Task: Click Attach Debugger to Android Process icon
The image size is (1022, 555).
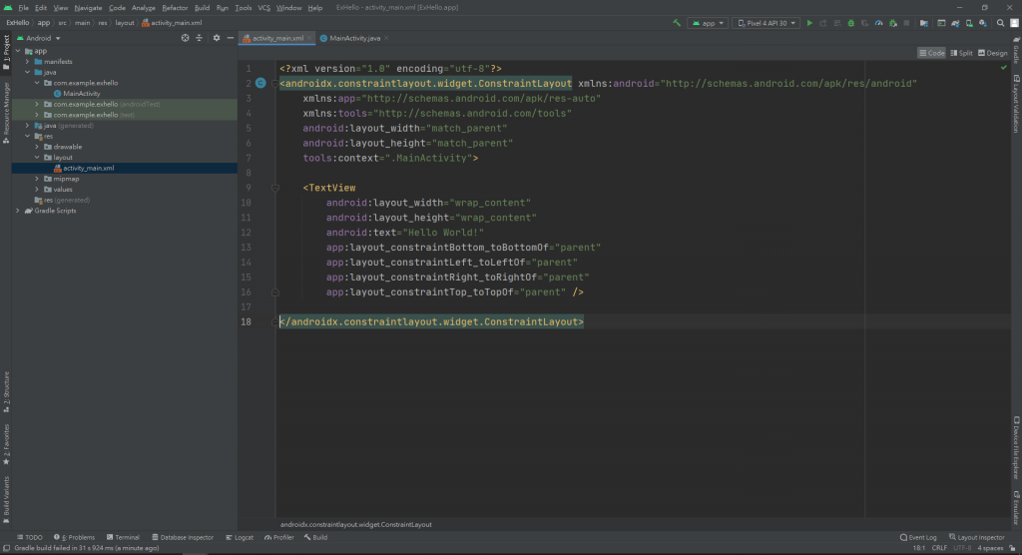Action: (x=893, y=23)
